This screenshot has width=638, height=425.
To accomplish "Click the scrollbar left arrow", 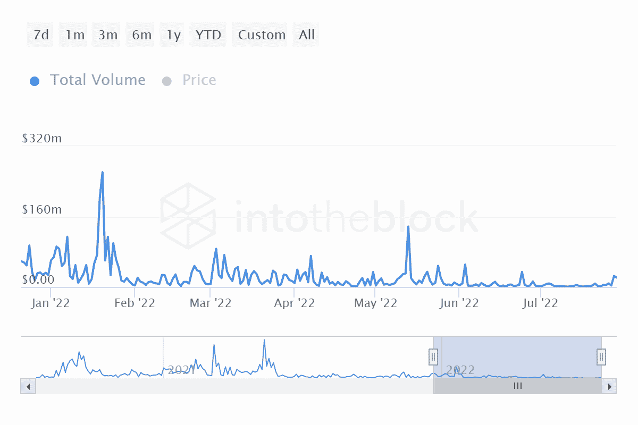I will coord(28,386).
